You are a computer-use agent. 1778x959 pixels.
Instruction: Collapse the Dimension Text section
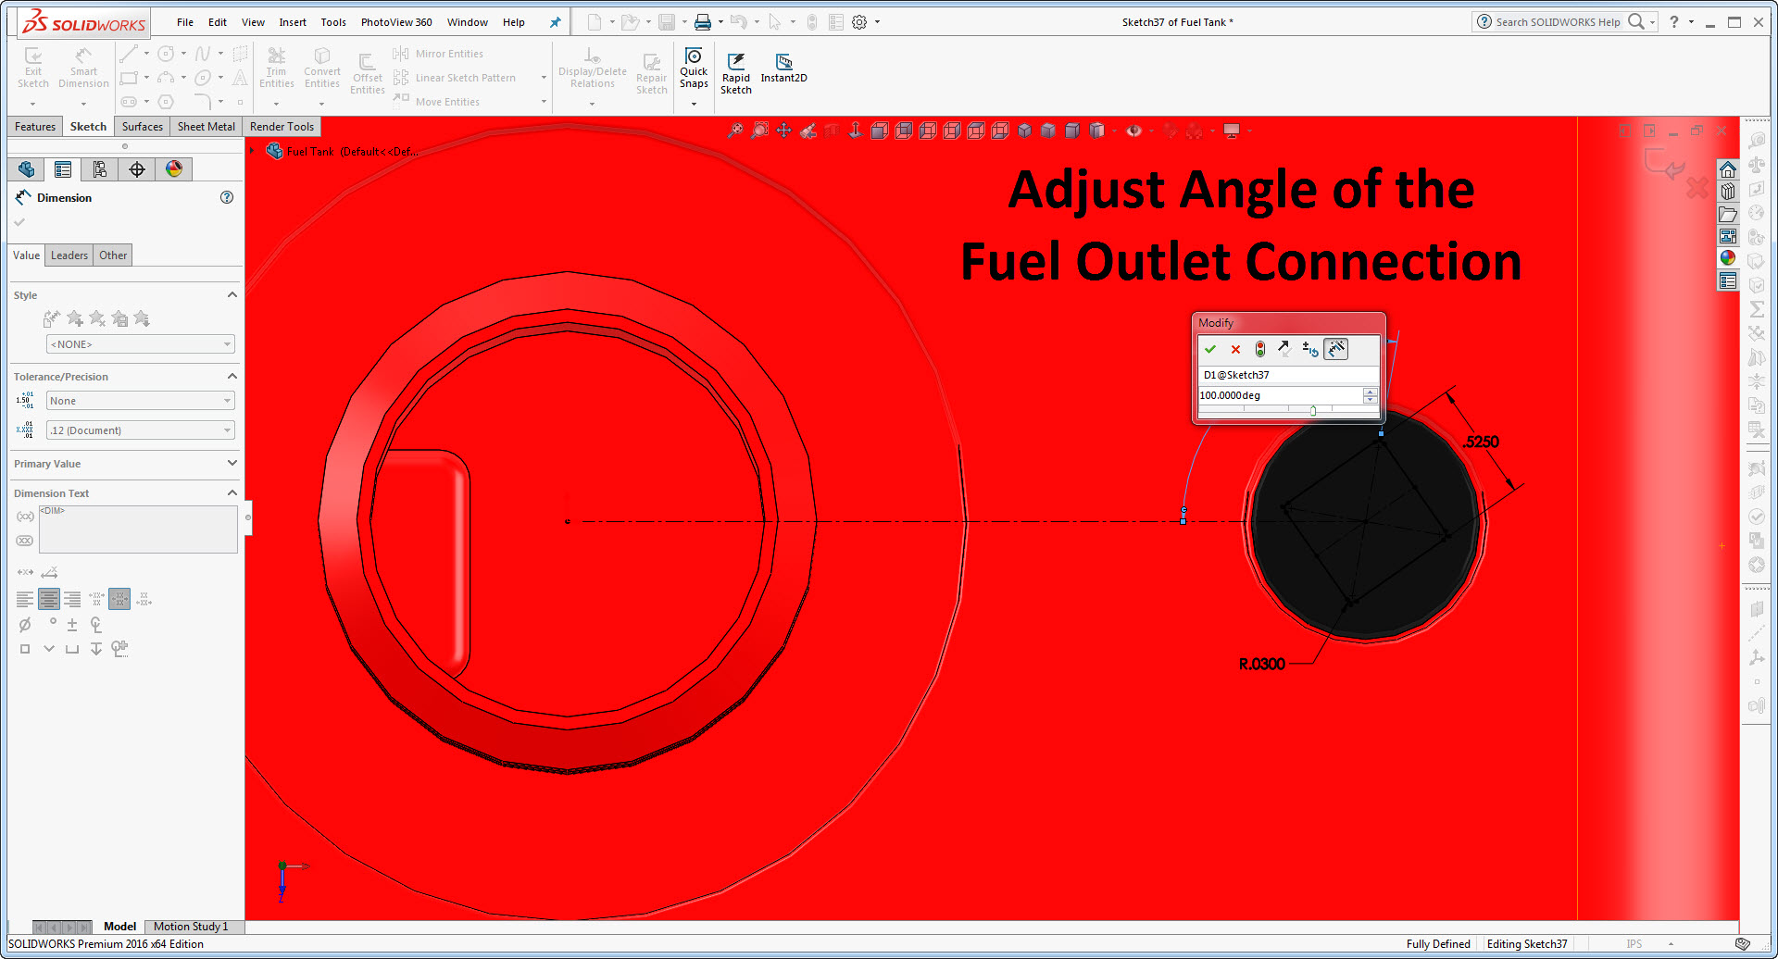click(232, 492)
